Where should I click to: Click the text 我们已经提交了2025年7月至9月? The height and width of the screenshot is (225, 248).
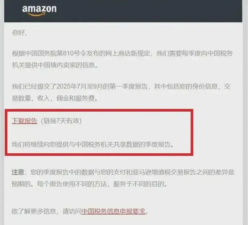click(x=57, y=86)
